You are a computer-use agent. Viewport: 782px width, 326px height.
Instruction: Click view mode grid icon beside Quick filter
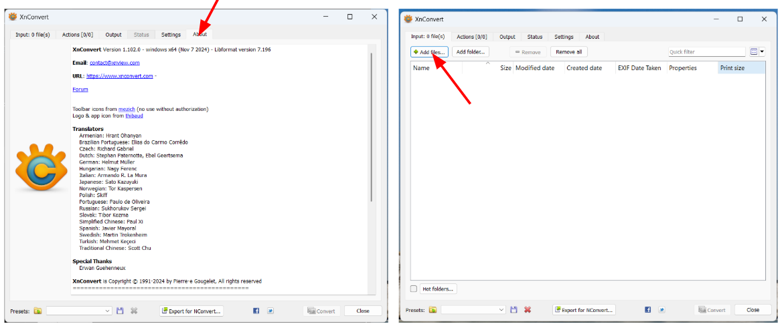754,51
